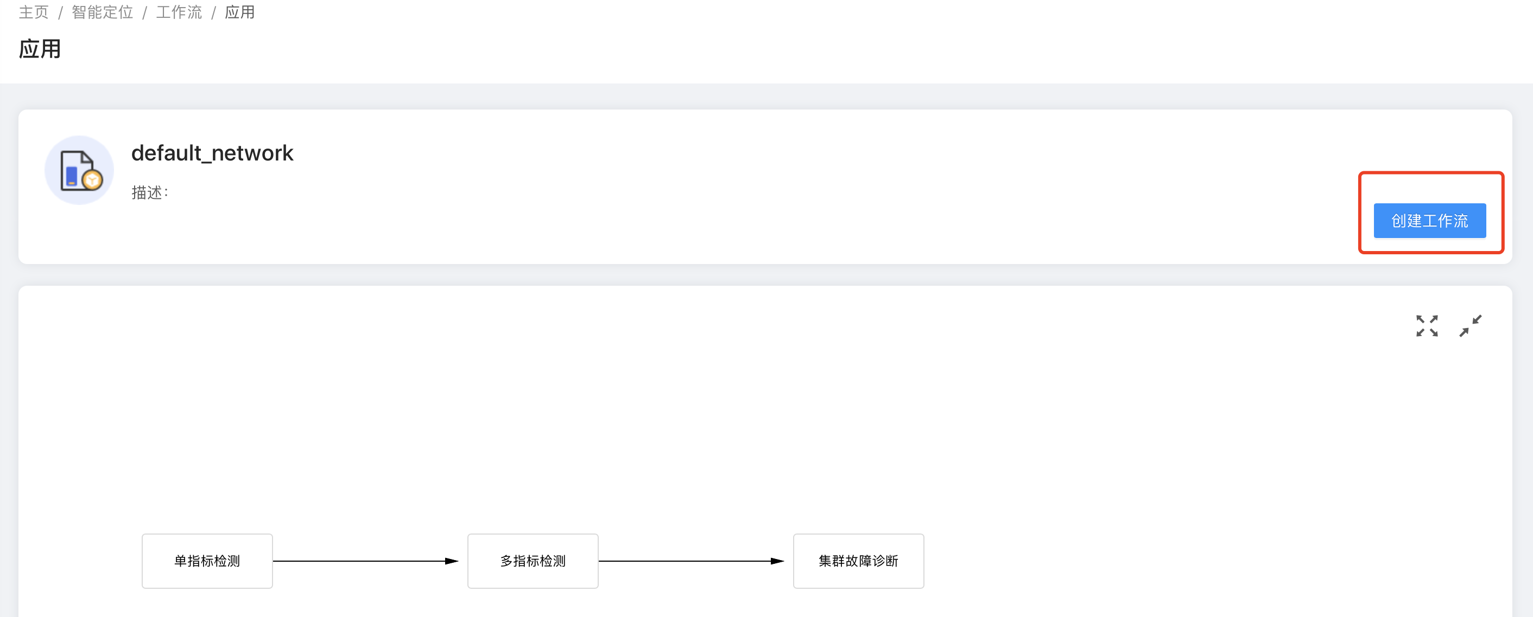Open the 多指标检测 workflow node
The width and height of the screenshot is (1533, 617).
pos(533,561)
